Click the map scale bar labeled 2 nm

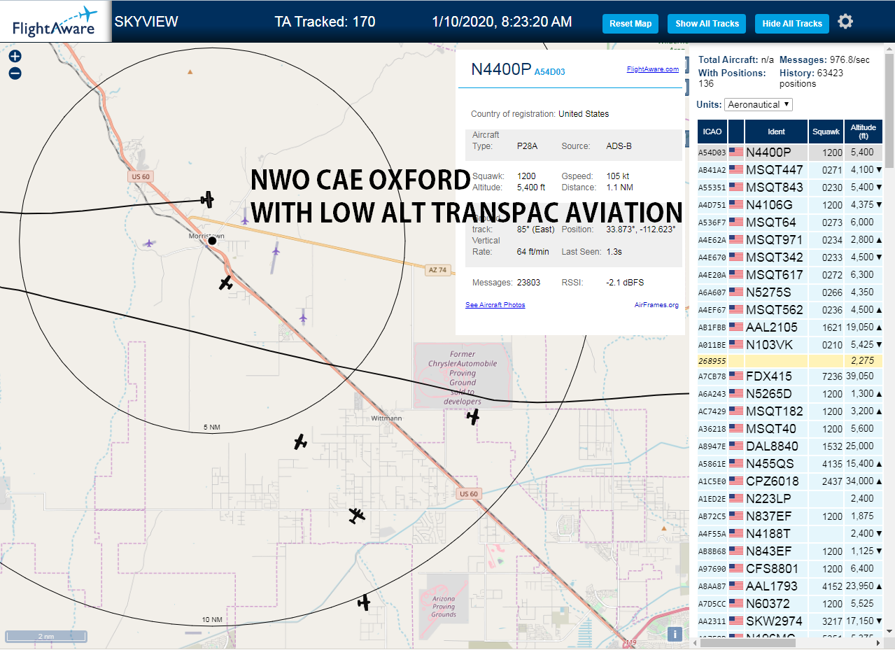pos(46,636)
